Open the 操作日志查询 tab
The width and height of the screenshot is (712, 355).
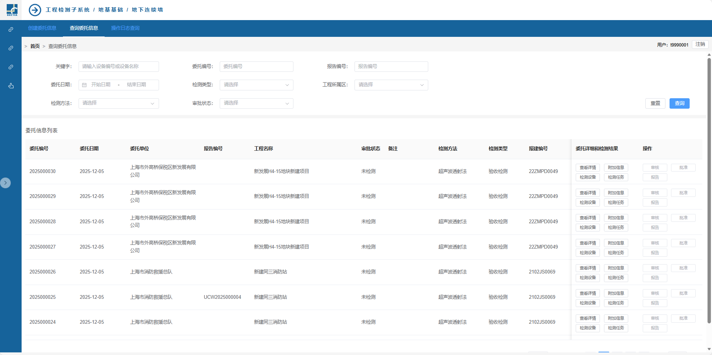tap(125, 28)
